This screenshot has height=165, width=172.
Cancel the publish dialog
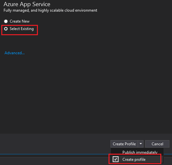(x=157, y=144)
